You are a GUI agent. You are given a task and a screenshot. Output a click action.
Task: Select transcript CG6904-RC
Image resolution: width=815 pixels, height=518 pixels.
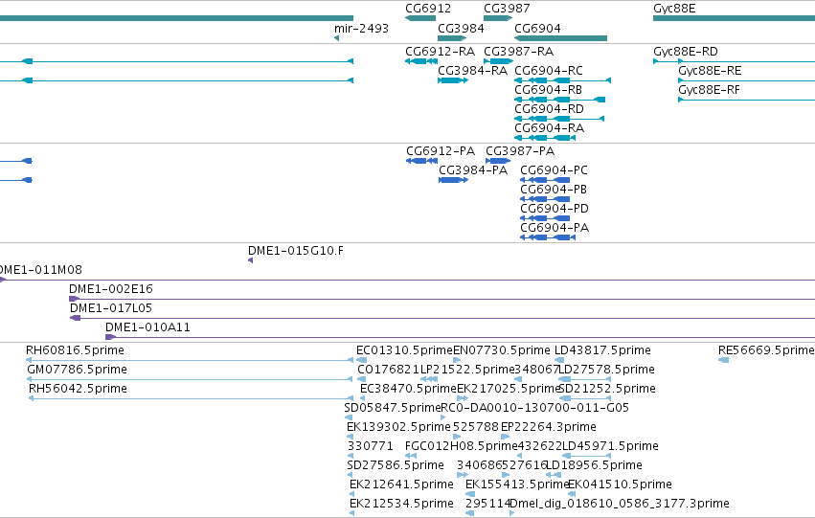tap(562, 80)
